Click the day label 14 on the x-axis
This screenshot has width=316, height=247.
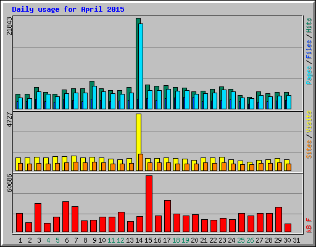coord(139,240)
